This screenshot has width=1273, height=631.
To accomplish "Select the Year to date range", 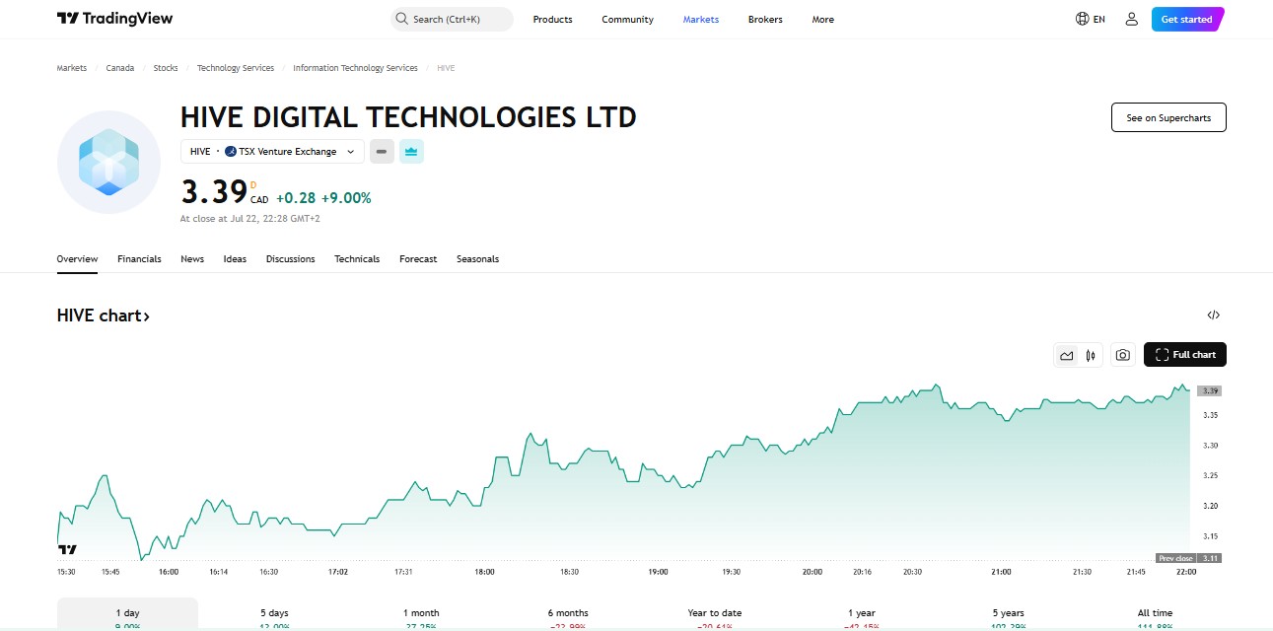I will coord(715,613).
